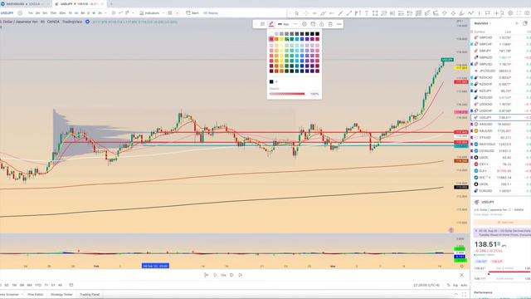The image size is (531, 299).
Task: Select the rectangle shape tool
Action: click(375, 13)
